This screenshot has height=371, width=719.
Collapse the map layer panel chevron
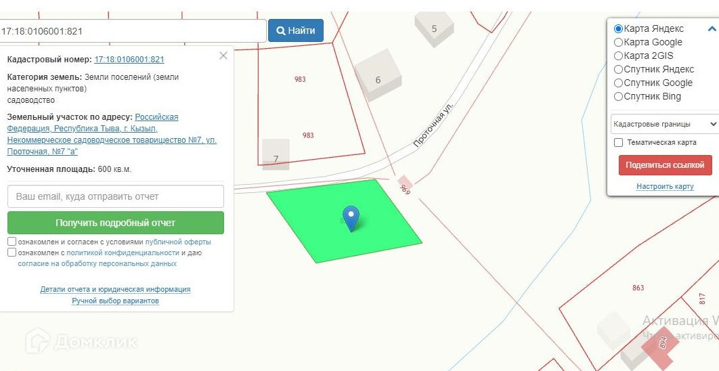(x=712, y=29)
